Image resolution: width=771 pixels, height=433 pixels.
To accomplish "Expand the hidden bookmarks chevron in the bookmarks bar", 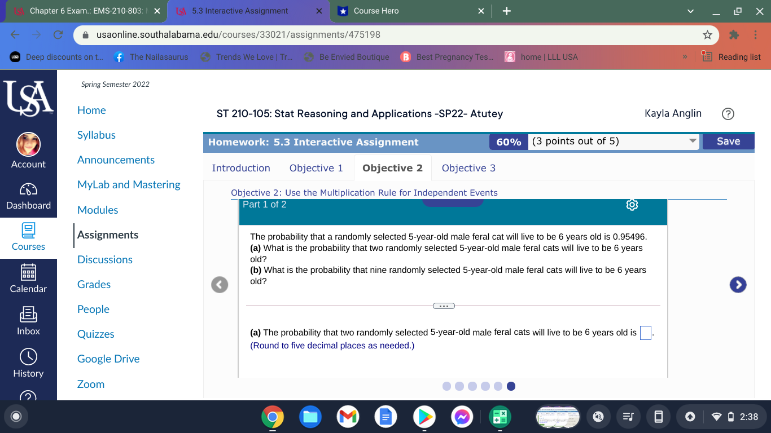I will tap(685, 56).
